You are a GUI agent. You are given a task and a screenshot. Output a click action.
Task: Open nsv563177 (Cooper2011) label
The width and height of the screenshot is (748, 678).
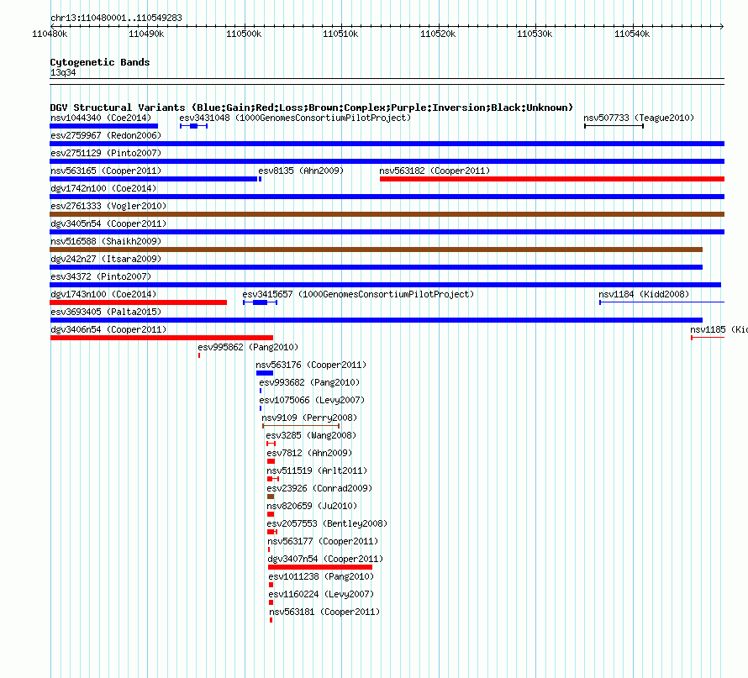323,541
